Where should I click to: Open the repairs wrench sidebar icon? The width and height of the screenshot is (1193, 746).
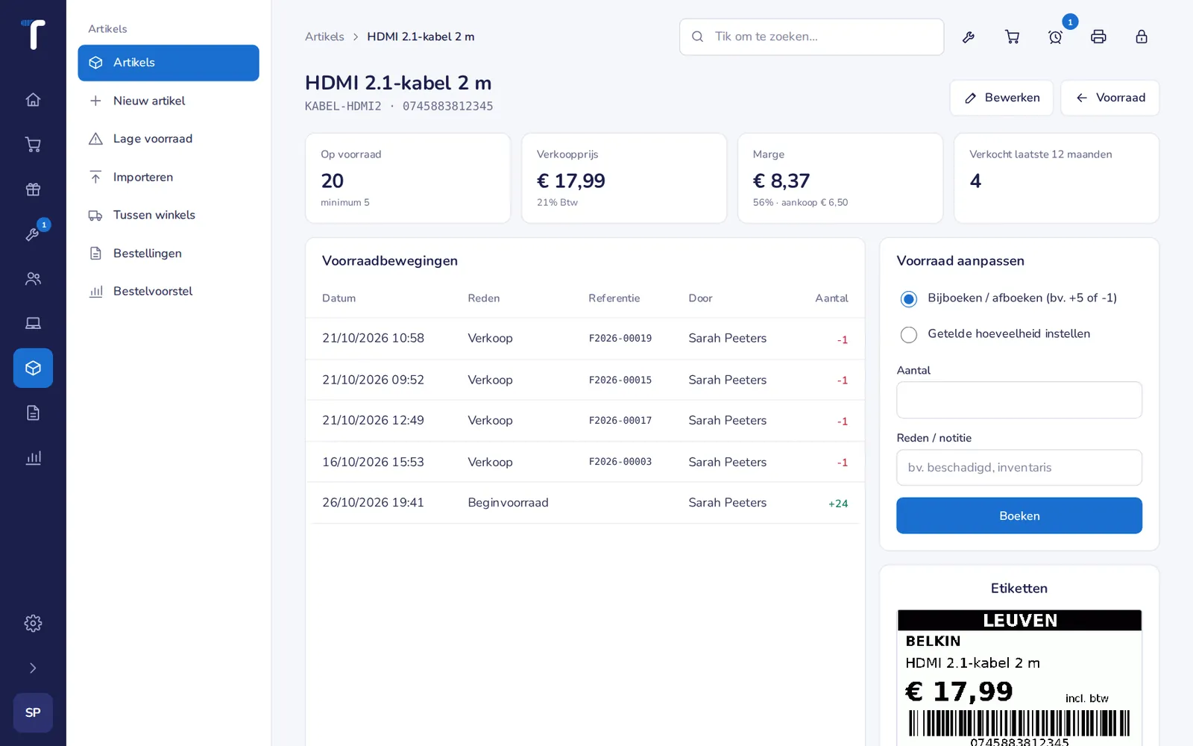click(33, 233)
